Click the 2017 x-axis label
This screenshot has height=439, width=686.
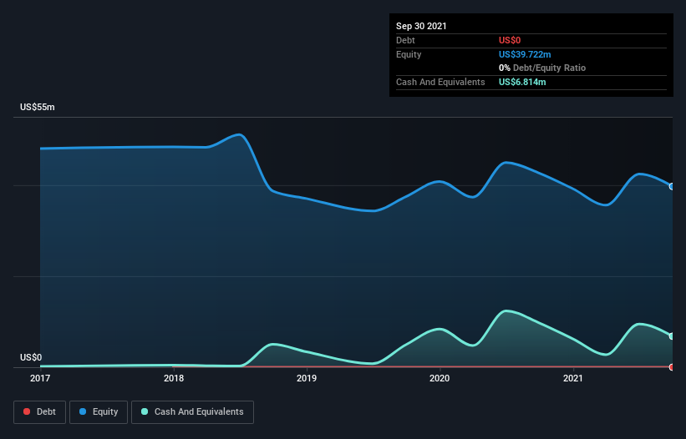[40, 378]
